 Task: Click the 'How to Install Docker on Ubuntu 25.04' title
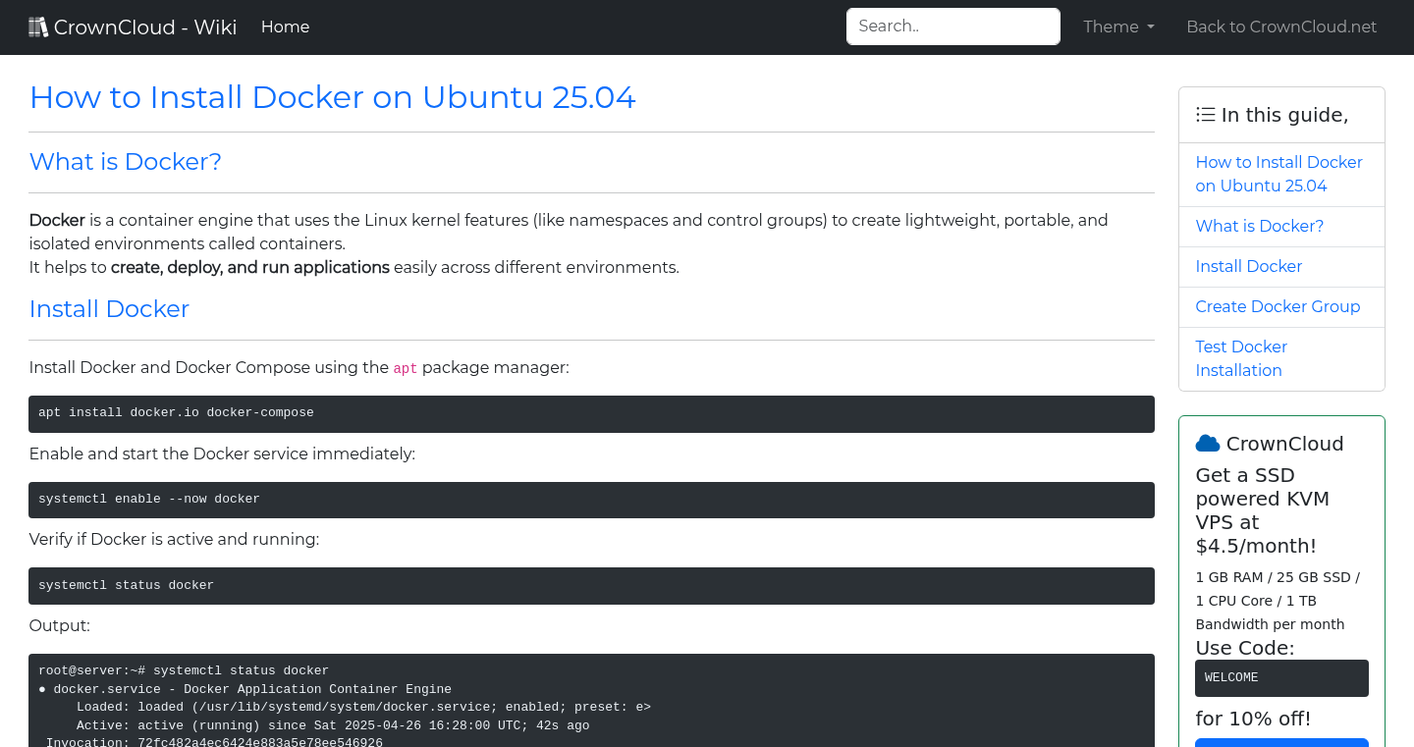click(332, 97)
